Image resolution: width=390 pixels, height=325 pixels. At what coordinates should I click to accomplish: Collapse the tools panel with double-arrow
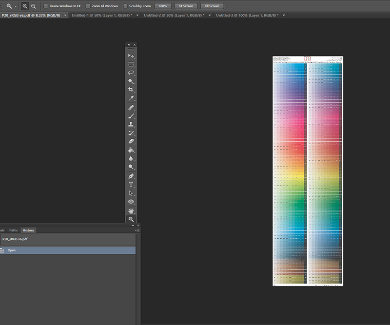pyautogui.click(x=129, y=45)
